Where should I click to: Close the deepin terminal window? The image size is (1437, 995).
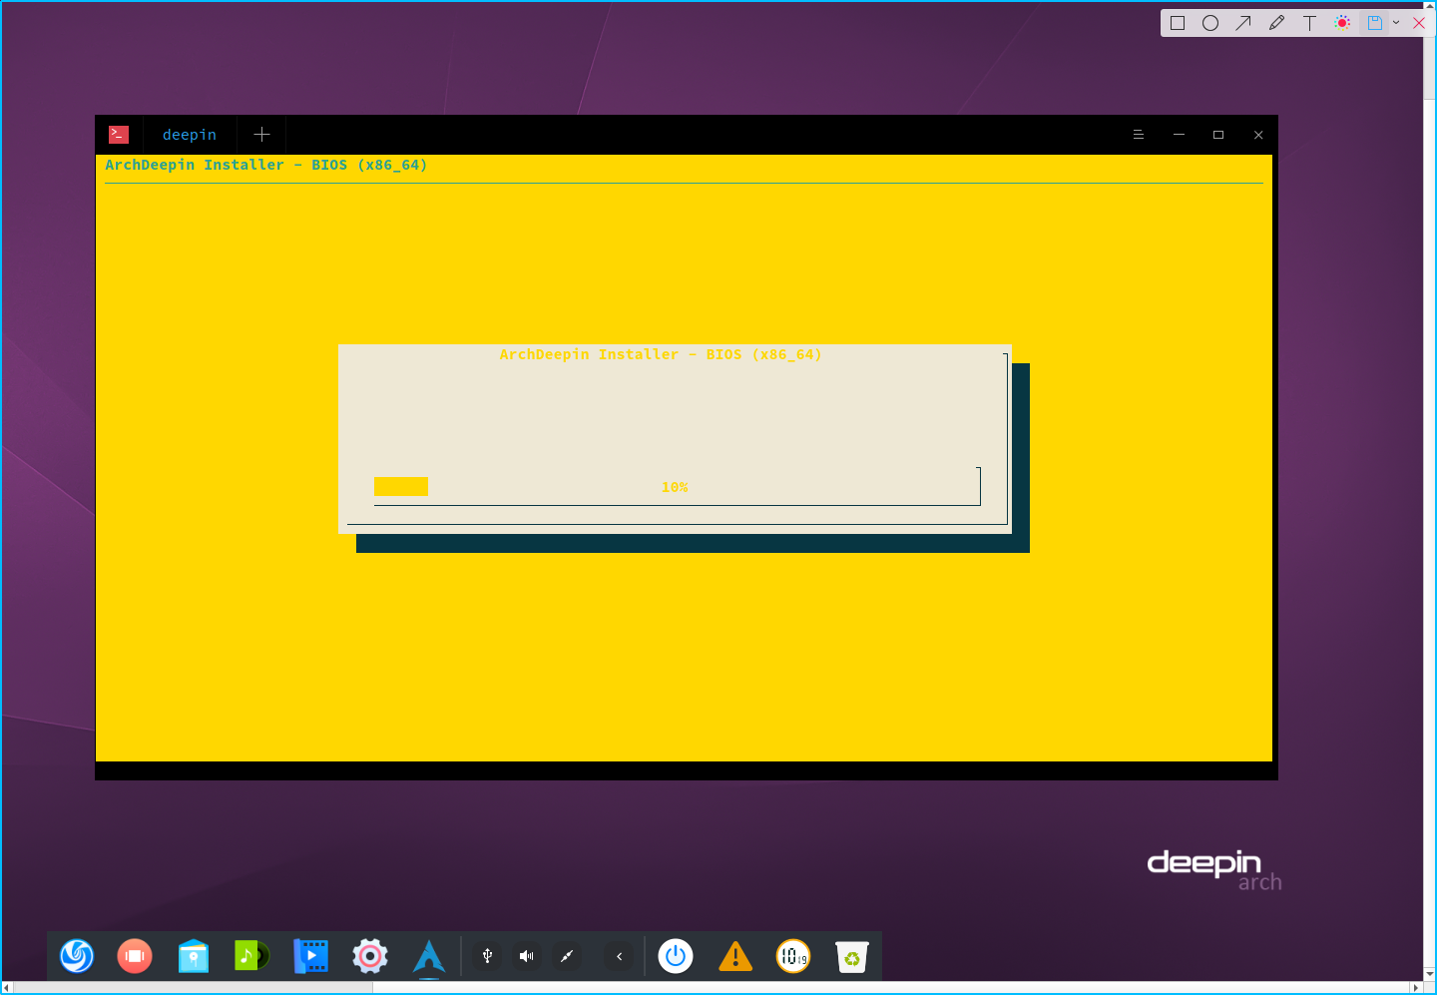point(1258,135)
